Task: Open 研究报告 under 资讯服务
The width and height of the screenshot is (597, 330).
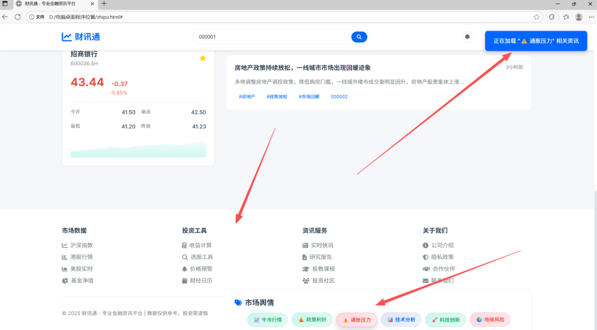Action: (321, 257)
